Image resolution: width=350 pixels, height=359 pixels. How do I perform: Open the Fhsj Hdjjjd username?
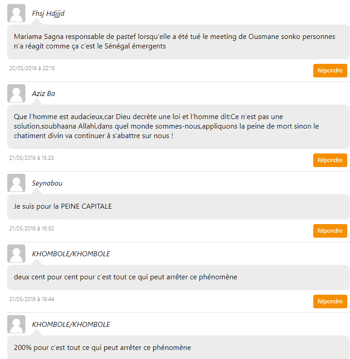pyautogui.click(x=48, y=14)
